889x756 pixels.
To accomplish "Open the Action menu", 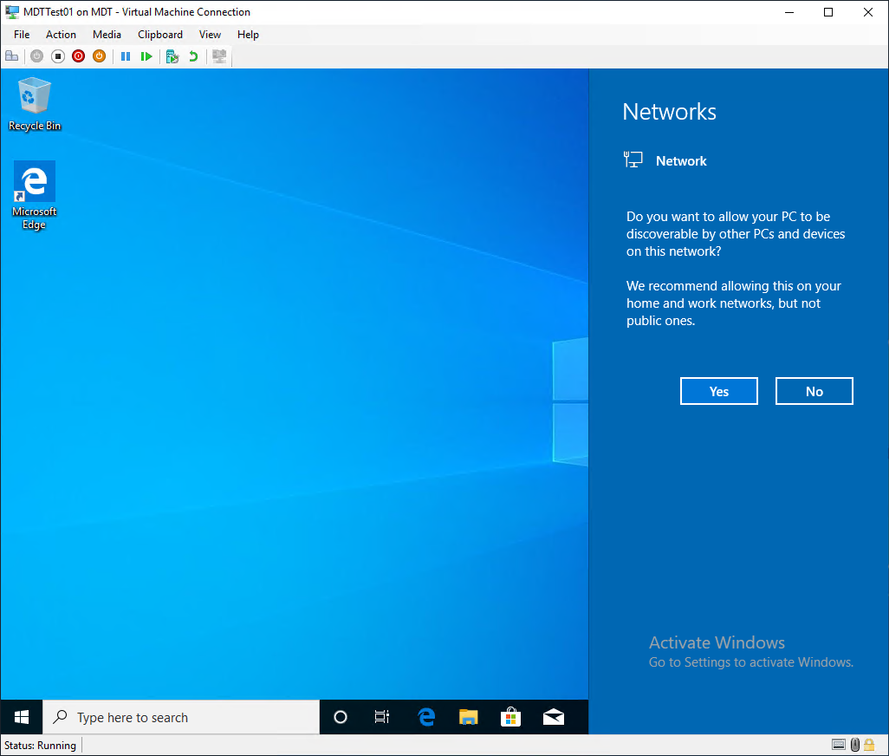I will tap(61, 35).
